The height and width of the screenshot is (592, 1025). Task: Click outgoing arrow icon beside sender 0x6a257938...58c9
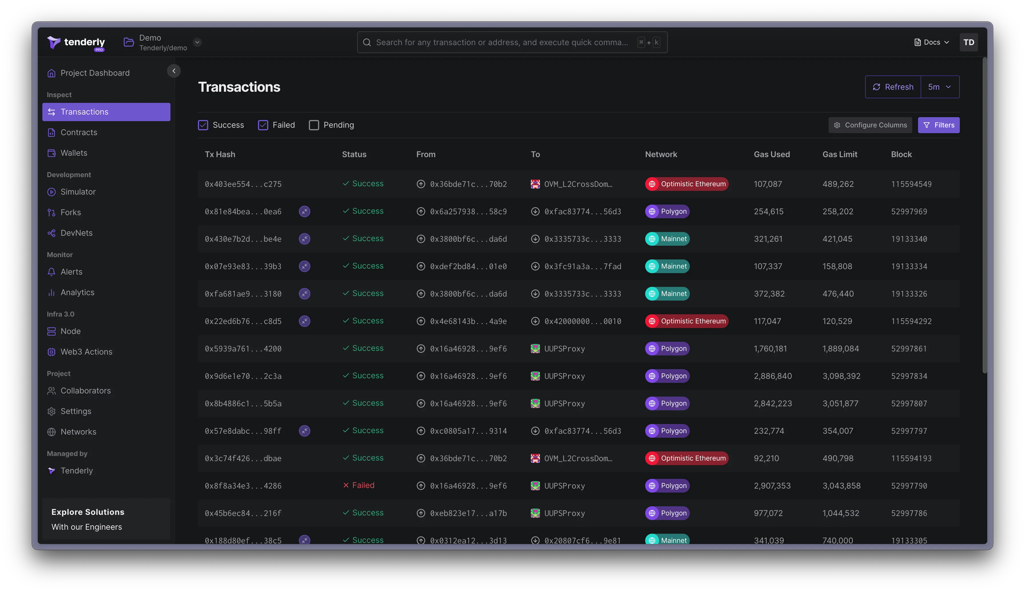pos(421,211)
